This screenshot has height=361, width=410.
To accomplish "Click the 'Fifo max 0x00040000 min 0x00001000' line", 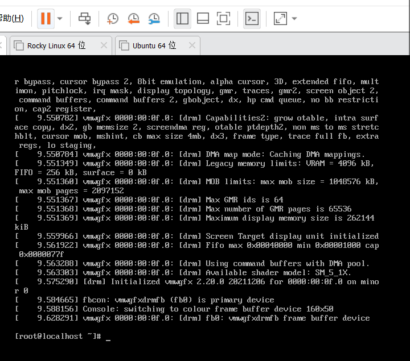I will click(x=196, y=250).
